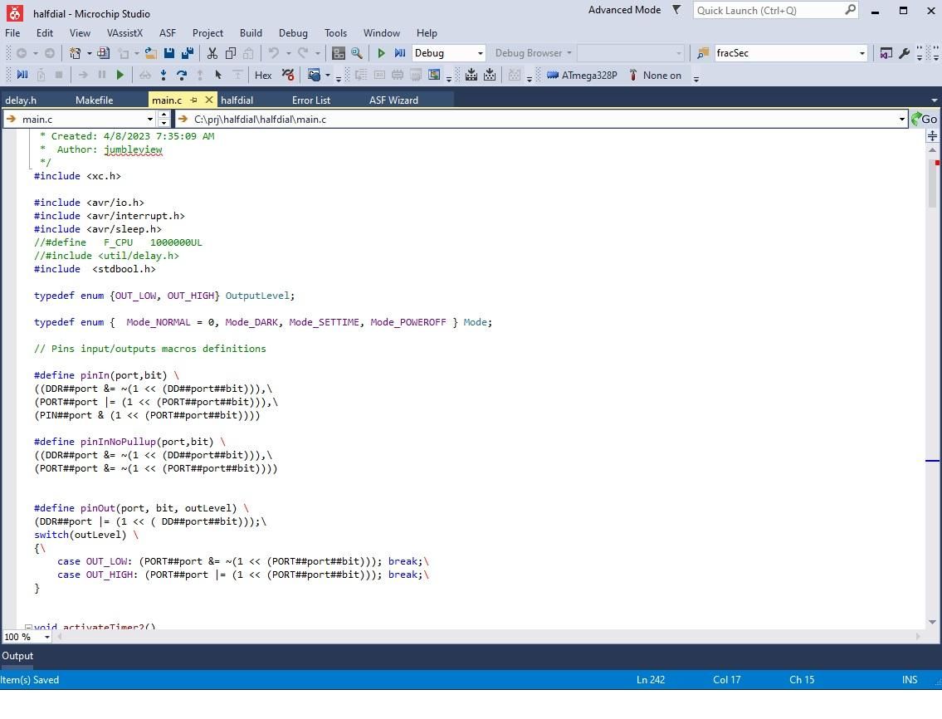942x719 pixels.
Task: Click the Output panel tab
Action: pos(17,656)
